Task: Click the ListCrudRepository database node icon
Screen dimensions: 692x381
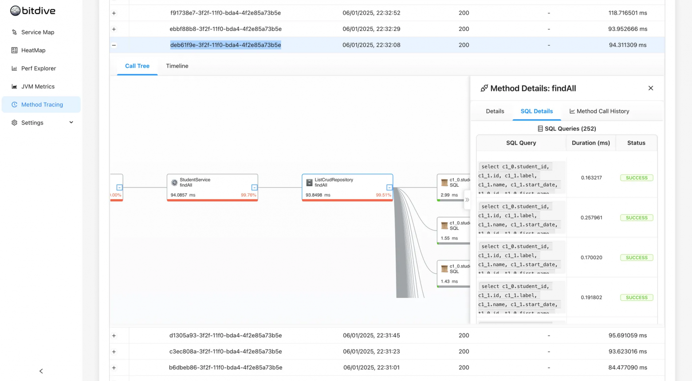Action: pos(309,183)
